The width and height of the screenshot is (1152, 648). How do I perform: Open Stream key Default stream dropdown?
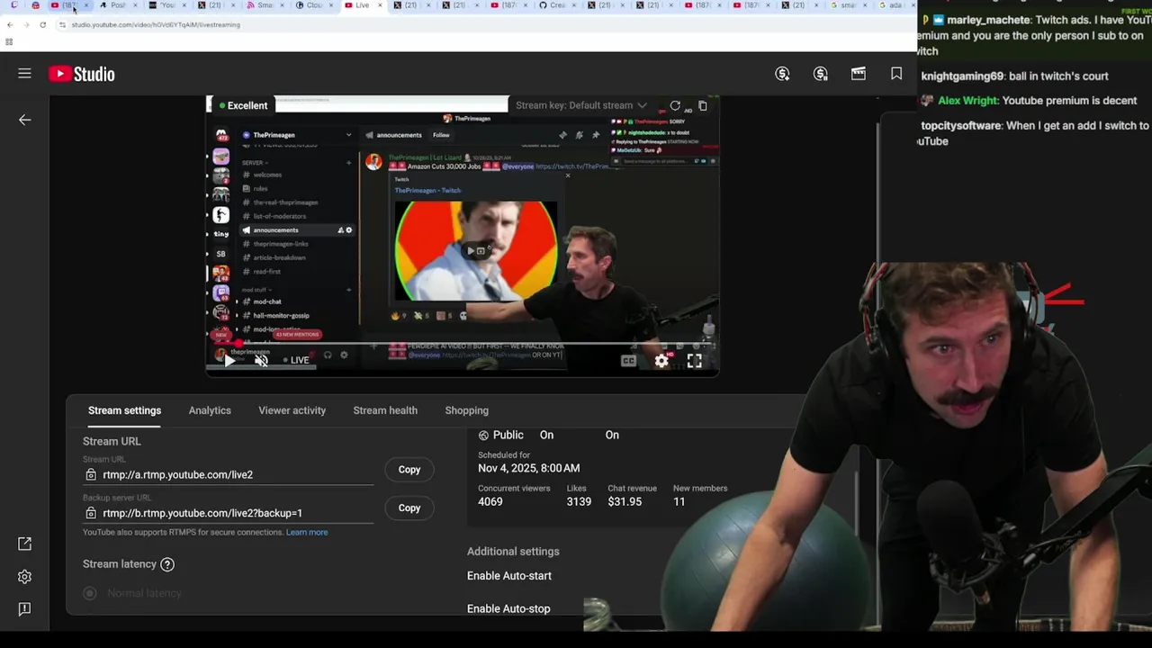(x=581, y=105)
